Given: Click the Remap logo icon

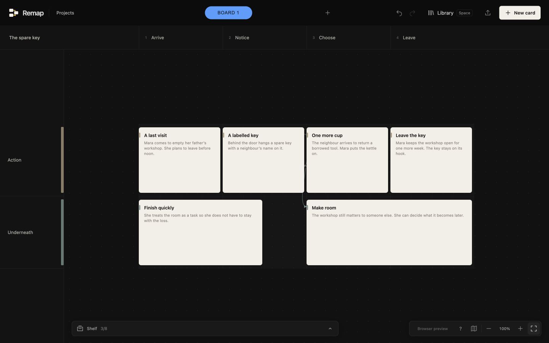Looking at the screenshot, I should coord(14,13).
